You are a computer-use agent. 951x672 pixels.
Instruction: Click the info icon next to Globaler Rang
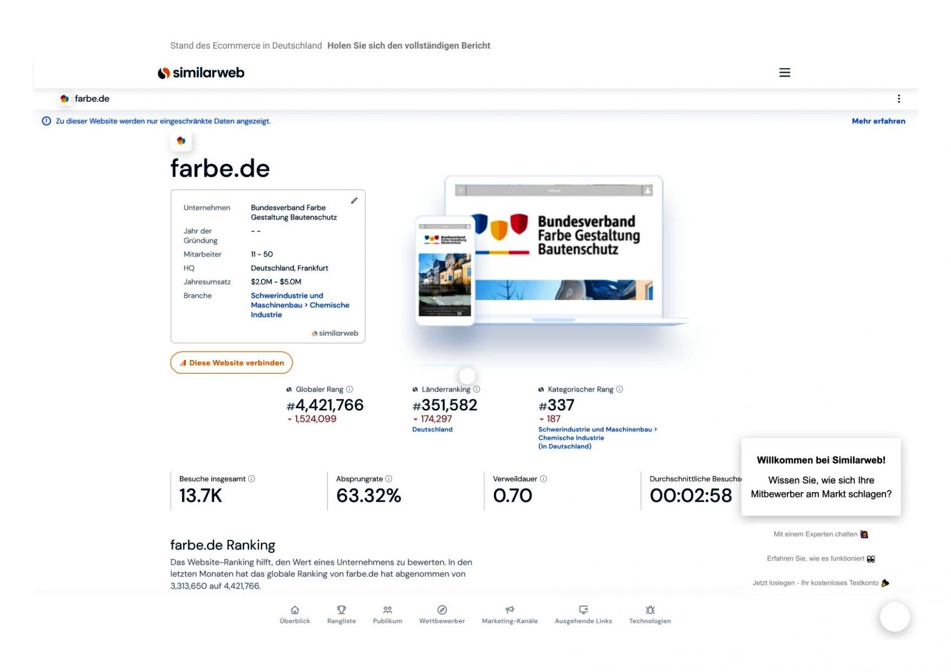[349, 389]
